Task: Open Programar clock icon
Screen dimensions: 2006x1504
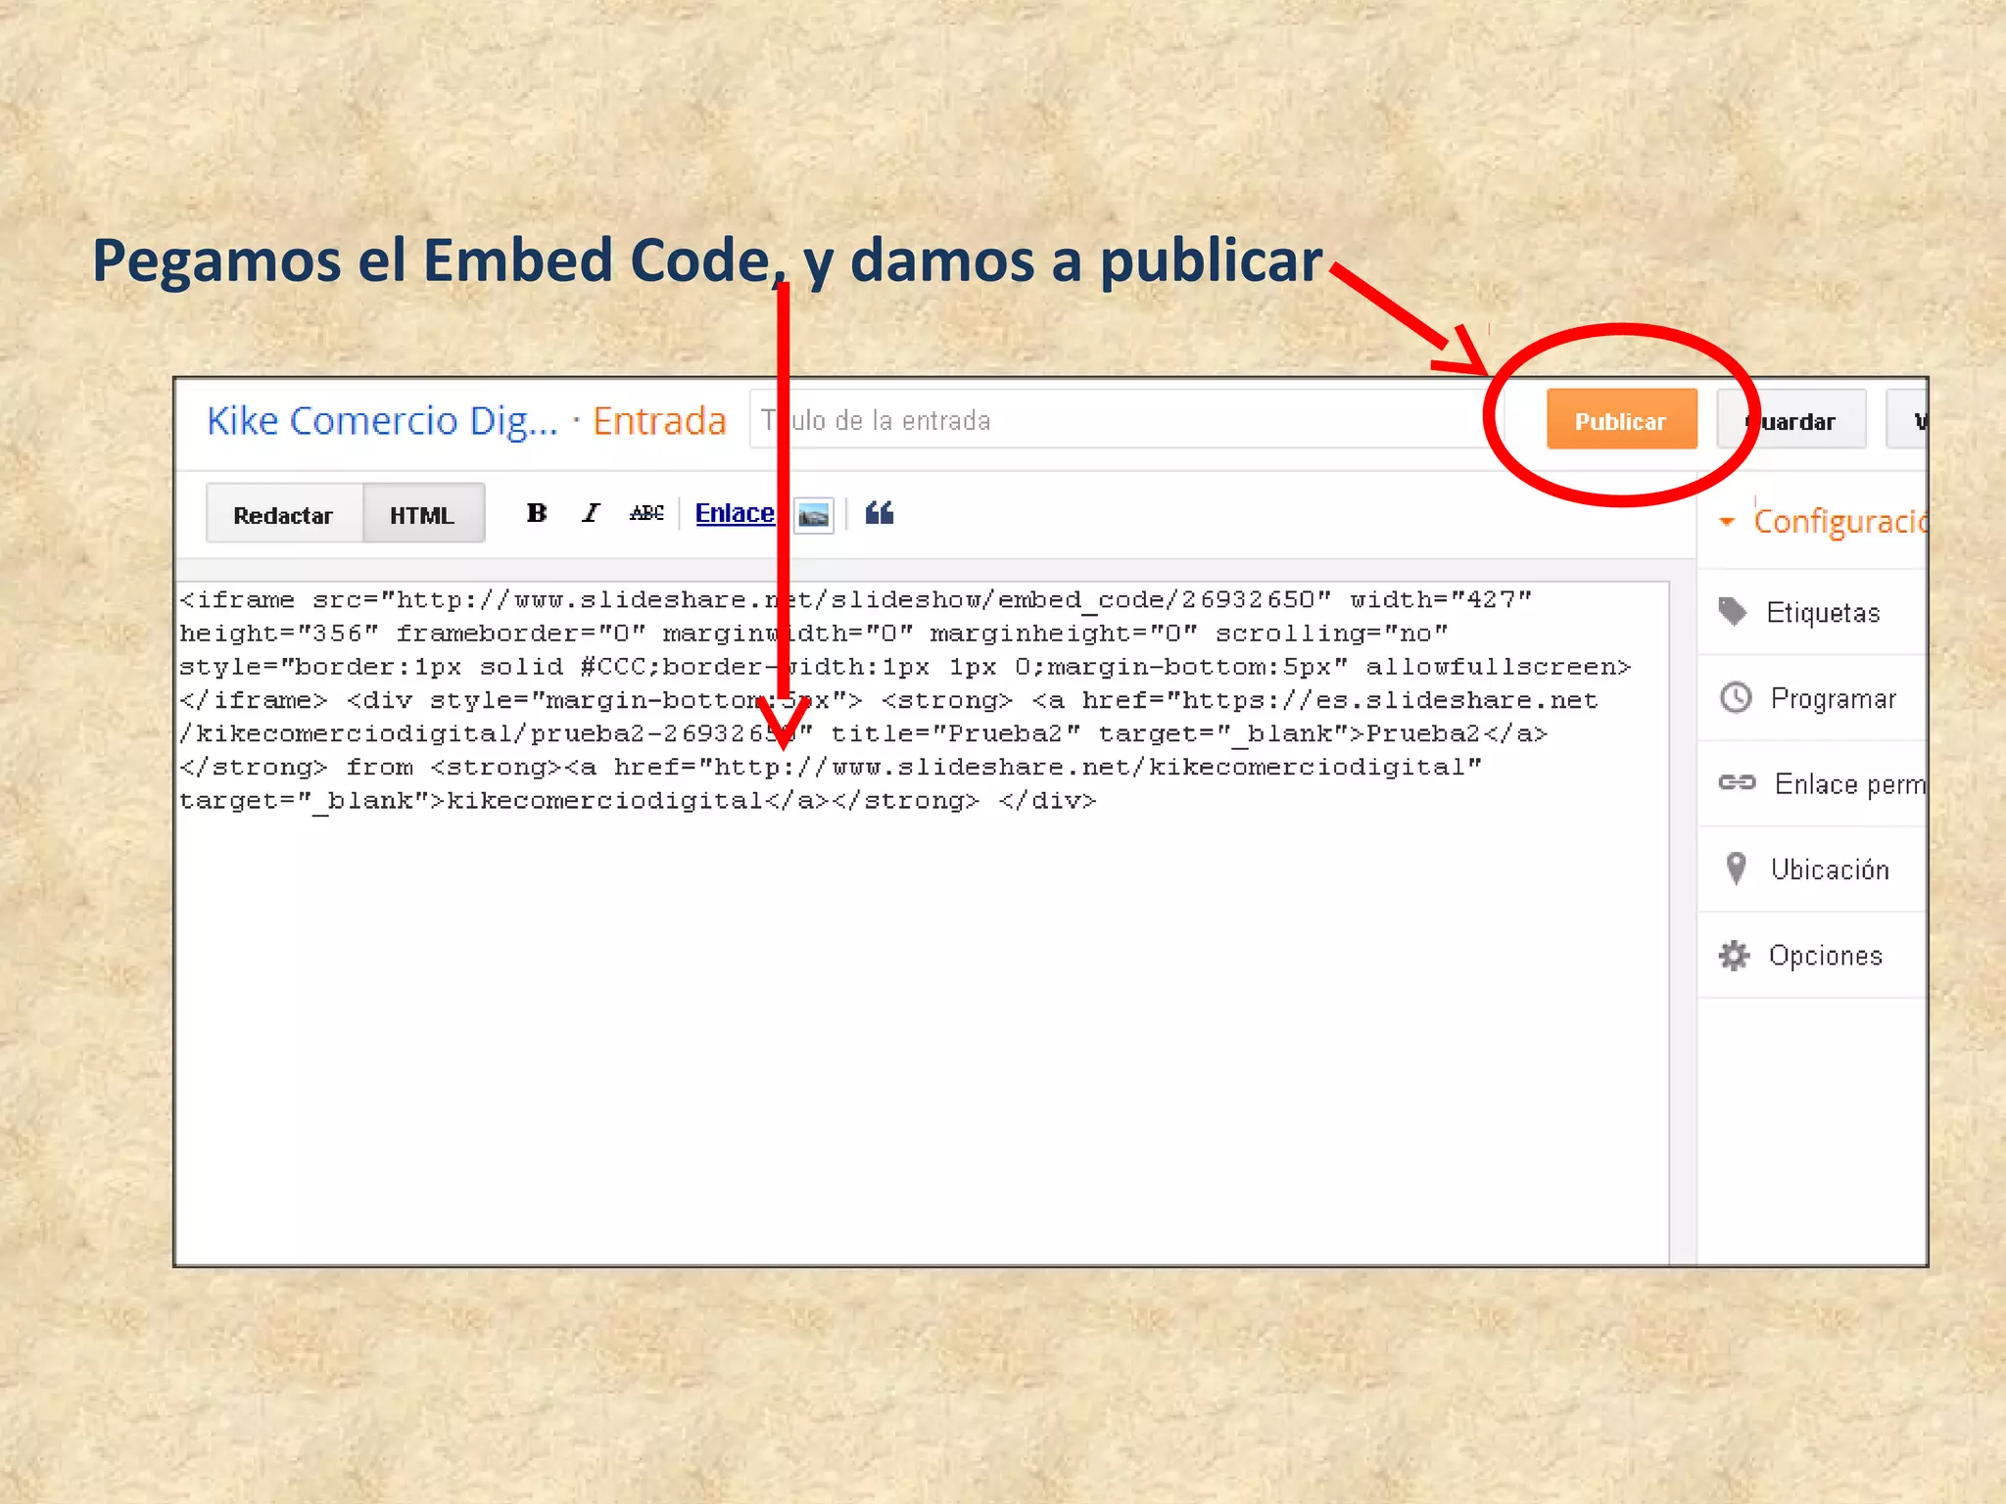Action: [x=1736, y=697]
